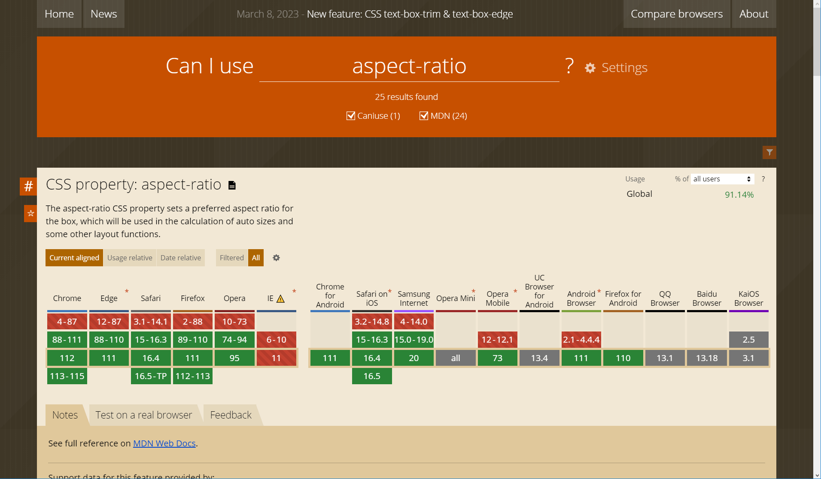Click the hash permalink icon
Image resolution: width=821 pixels, height=479 pixels.
tap(28, 186)
